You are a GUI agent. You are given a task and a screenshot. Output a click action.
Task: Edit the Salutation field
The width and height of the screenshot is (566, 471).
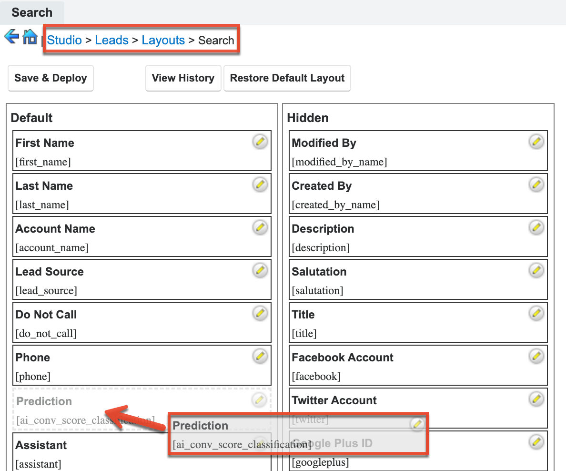click(536, 270)
